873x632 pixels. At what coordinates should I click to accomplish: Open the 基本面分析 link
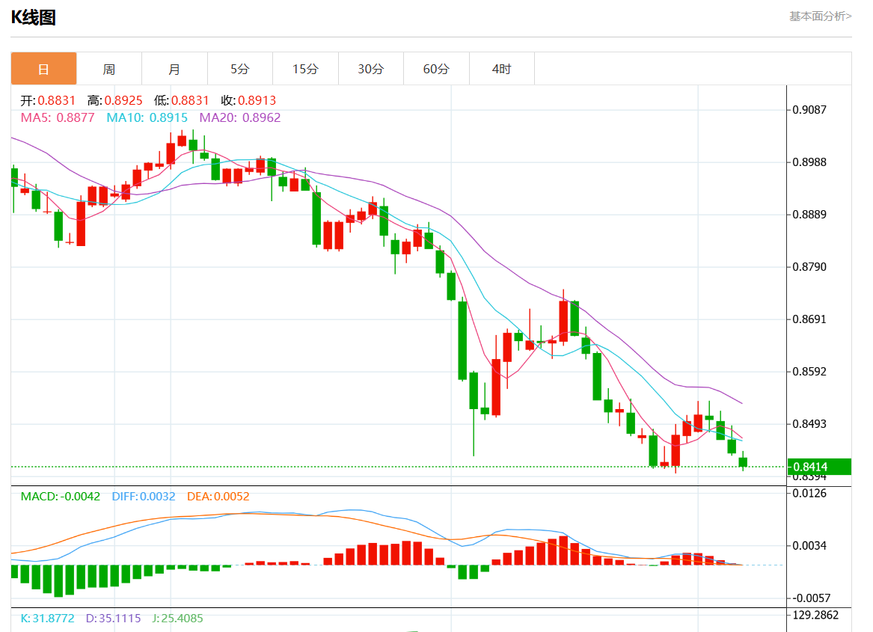tap(820, 16)
